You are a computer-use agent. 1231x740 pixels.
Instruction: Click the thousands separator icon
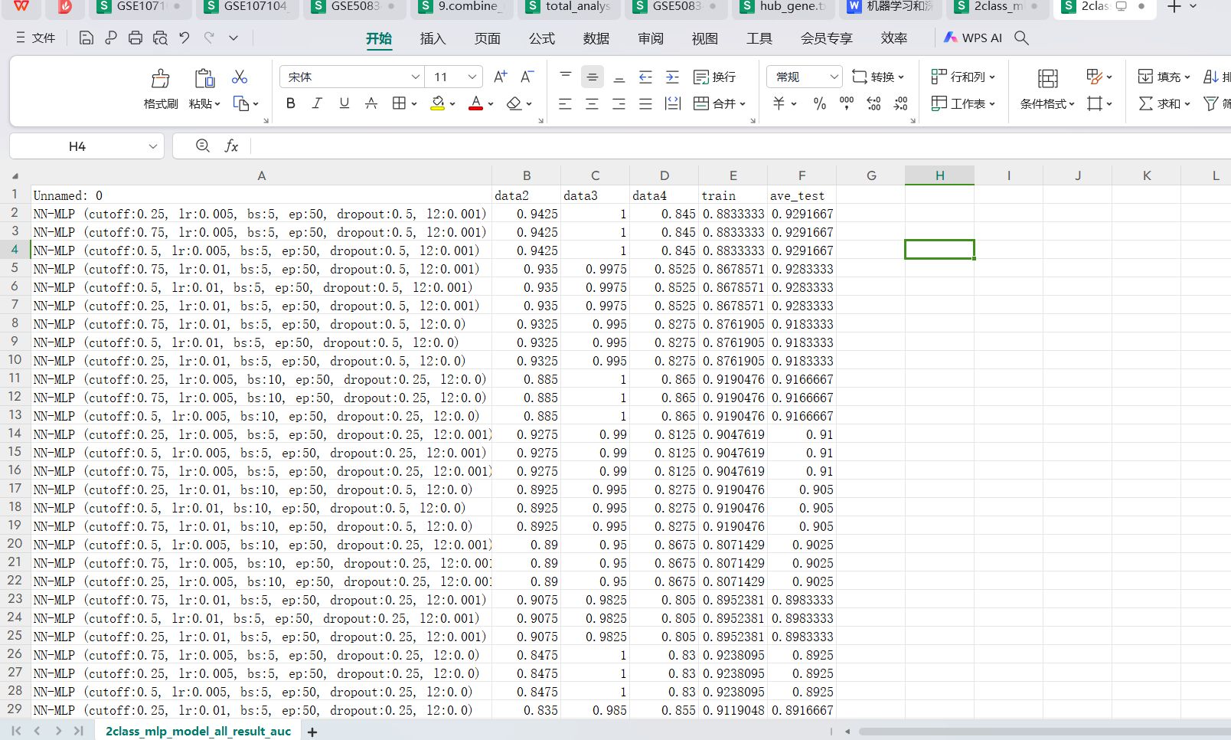[847, 103]
